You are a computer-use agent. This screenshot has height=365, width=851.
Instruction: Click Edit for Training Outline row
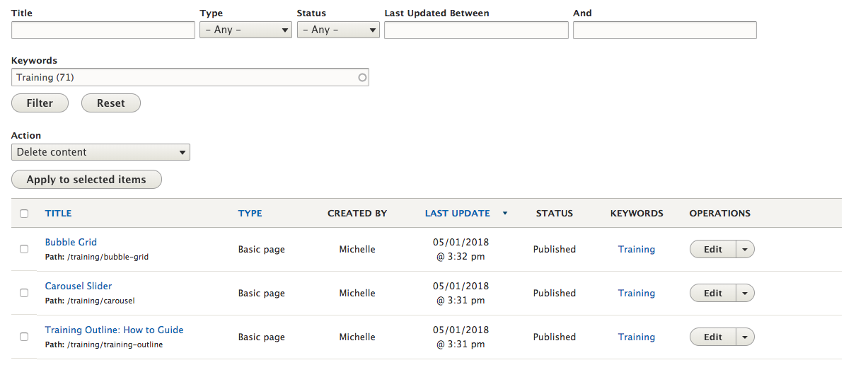point(712,337)
